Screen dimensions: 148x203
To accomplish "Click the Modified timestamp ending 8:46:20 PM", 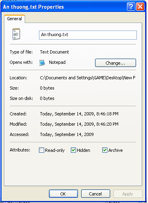I will pyautogui.click(x=79, y=124).
